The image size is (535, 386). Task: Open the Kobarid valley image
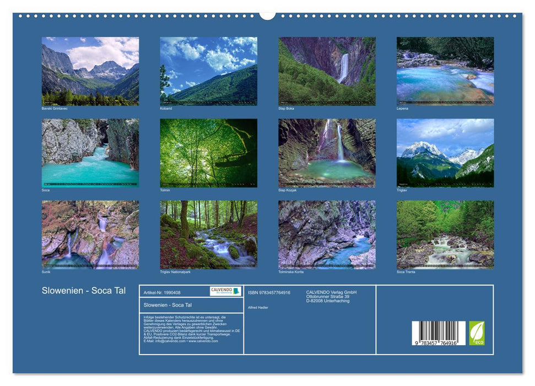click(206, 69)
